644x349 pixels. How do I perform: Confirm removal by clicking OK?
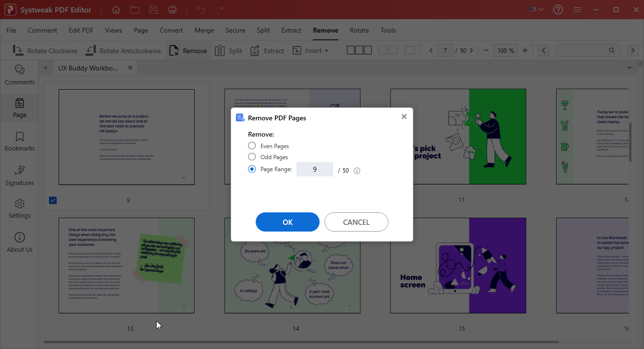click(x=287, y=222)
